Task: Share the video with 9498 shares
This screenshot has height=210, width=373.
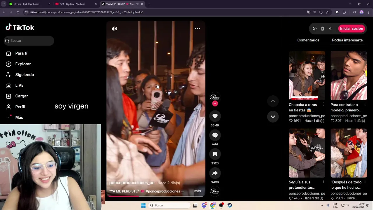Action: [x=215, y=173]
